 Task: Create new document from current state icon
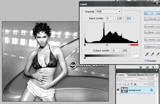point(141,67)
